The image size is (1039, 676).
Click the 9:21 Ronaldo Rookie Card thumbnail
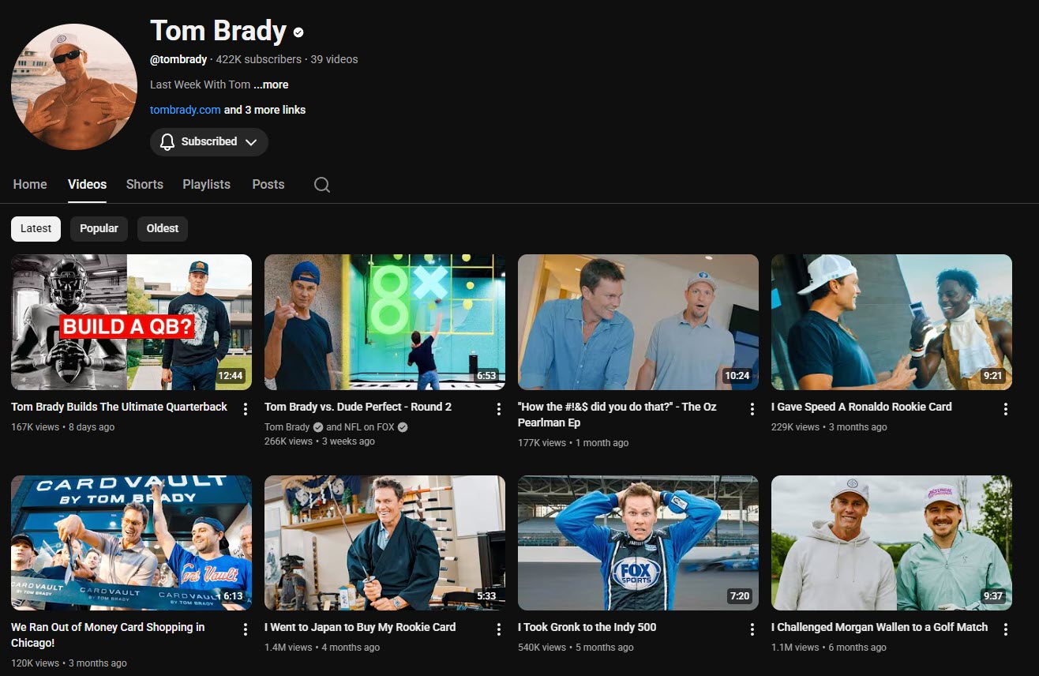coord(892,322)
